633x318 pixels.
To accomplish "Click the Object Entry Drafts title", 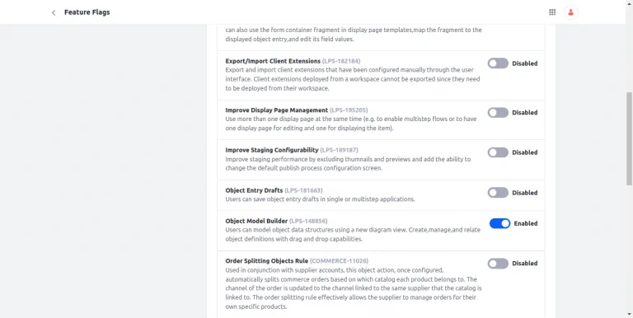I will pyautogui.click(x=254, y=190).
